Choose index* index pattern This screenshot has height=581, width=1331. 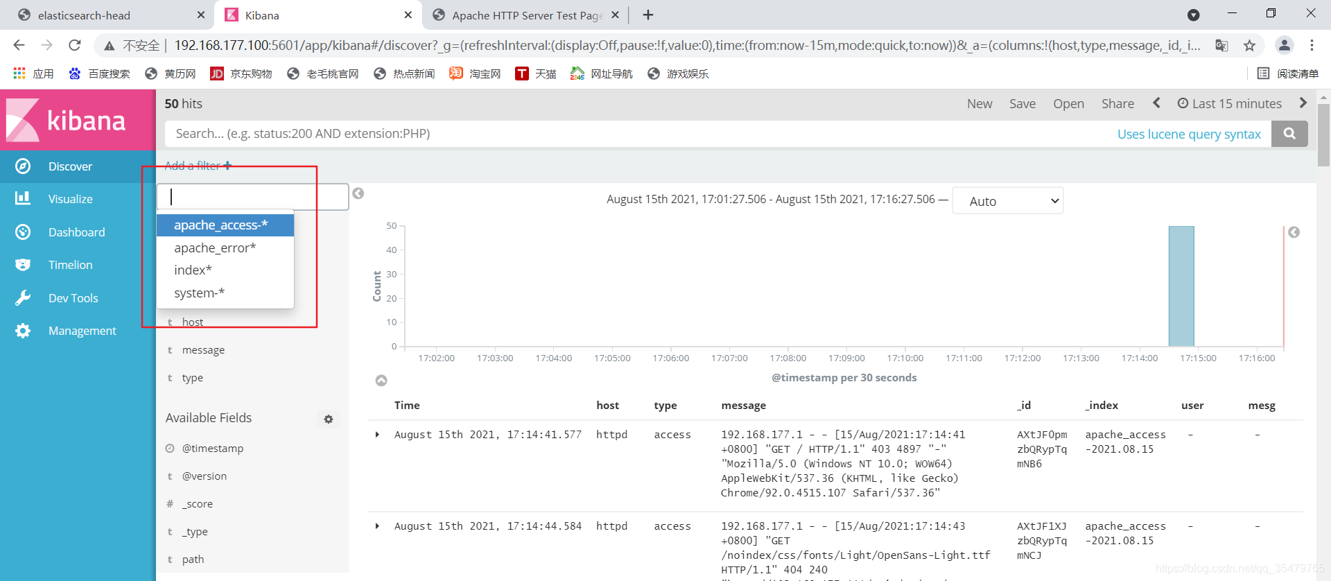(225, 270)
